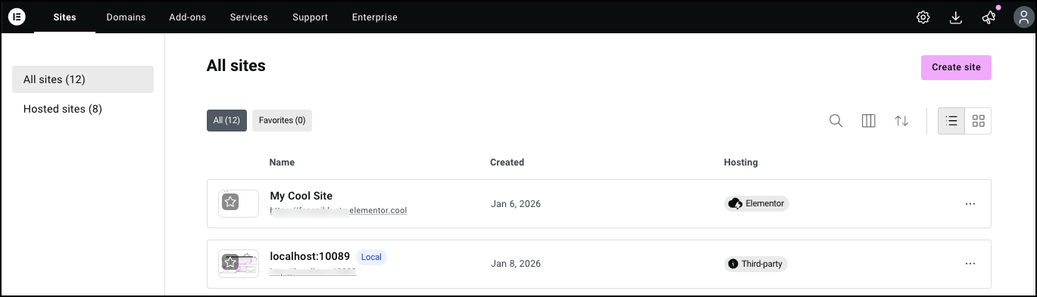The height and width of the screenshot is (297, 1037).
Task: Open the user account avatar
Action: pos(1023,17)
